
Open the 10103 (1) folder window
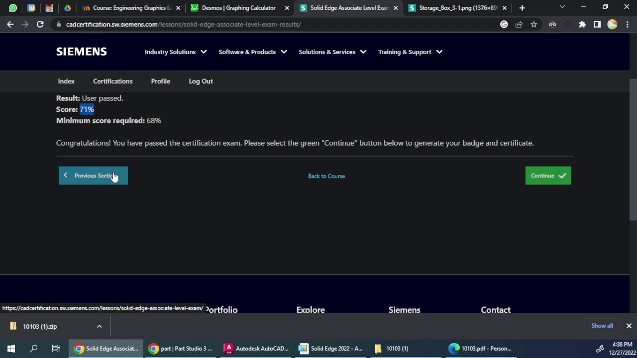click(x=405, y=349)
